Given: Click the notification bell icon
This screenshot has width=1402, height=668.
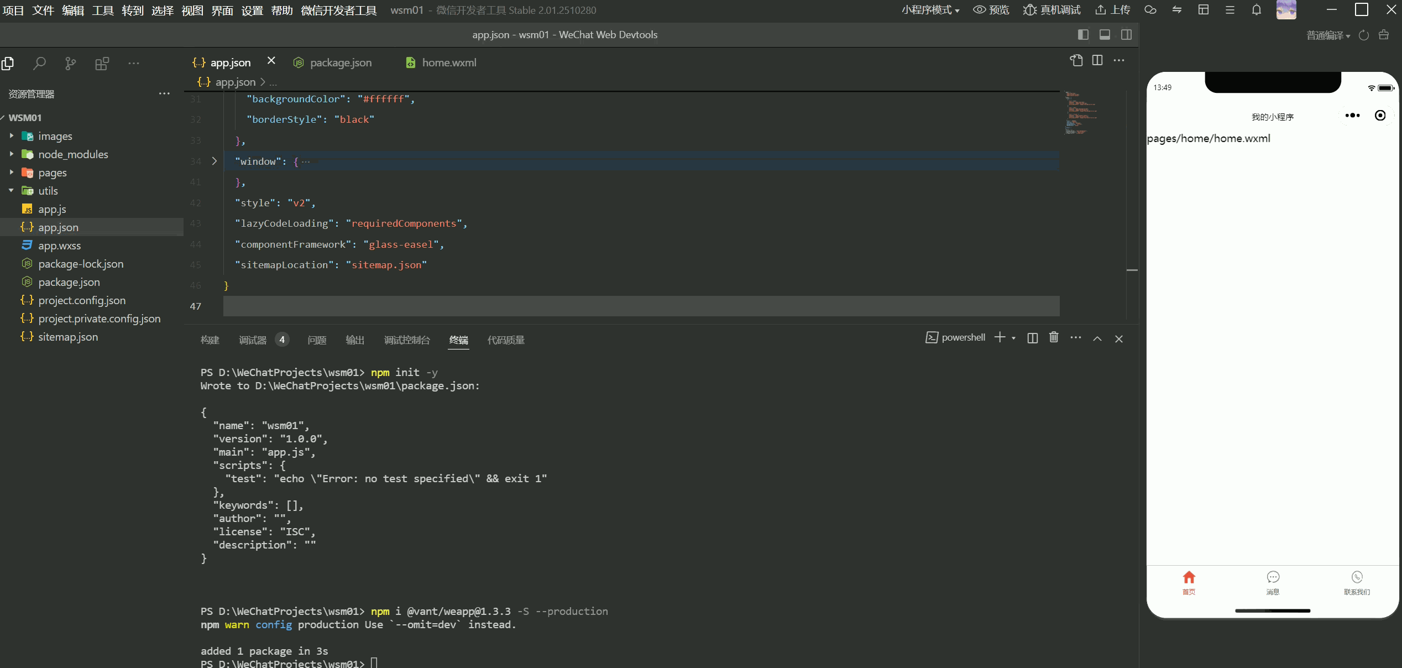Looking at the screenshot, I should (x=1257, y=10).
